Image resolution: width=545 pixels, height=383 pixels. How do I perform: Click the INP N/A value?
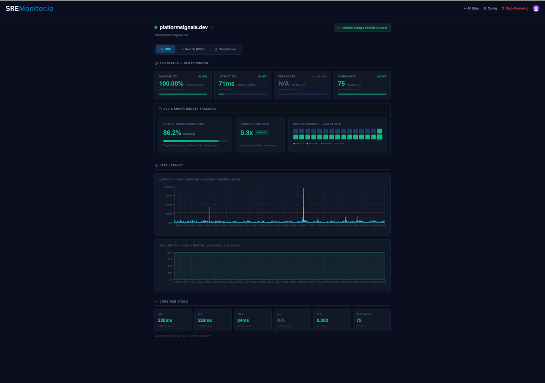[x=281, y=320]
